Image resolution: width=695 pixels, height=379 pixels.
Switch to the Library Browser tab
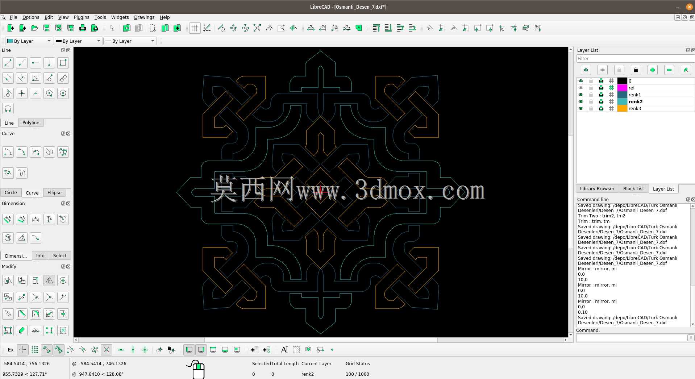click(x=597, y=189)
